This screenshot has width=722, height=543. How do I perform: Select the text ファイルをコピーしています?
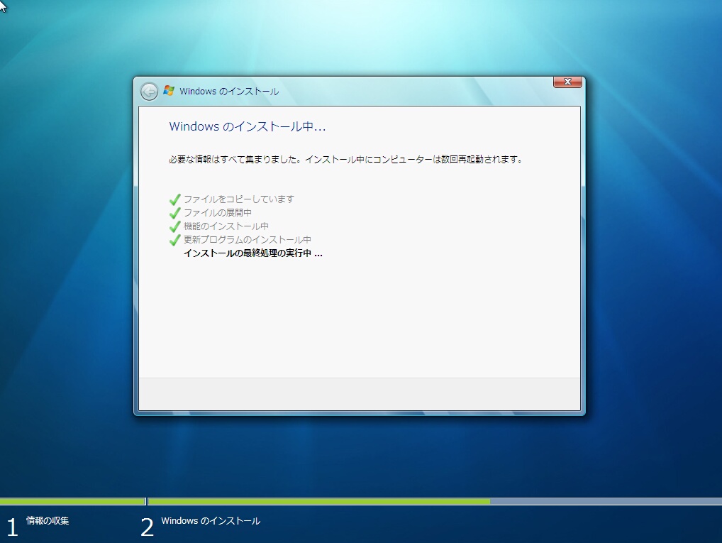click(238, 199)
